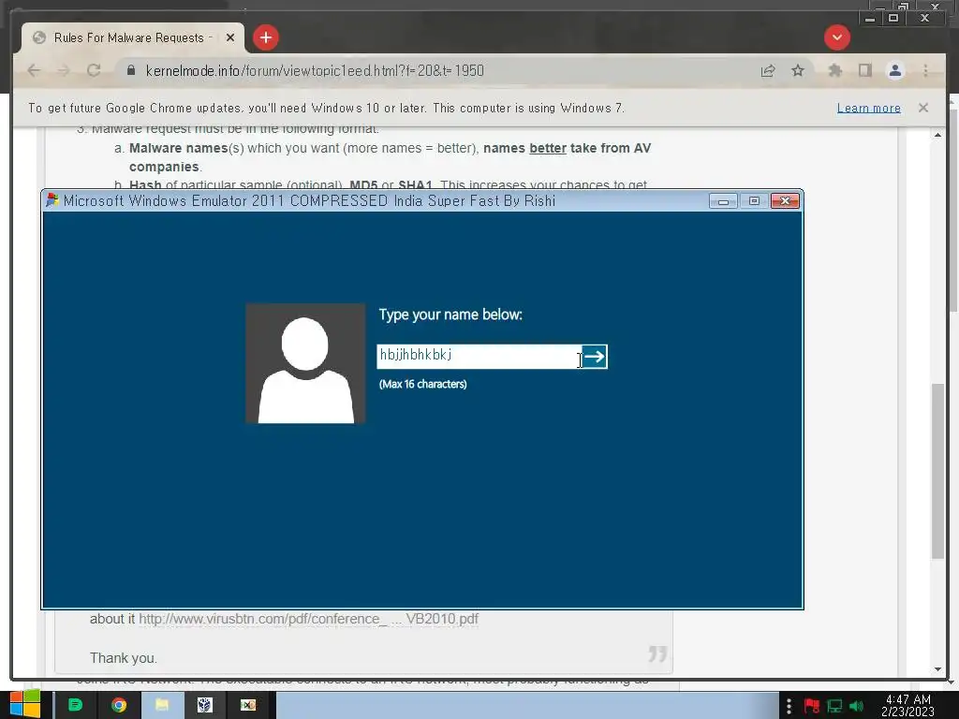
Task: Click the Windows flag icon in emulator title bar
Action: point(52,200)
